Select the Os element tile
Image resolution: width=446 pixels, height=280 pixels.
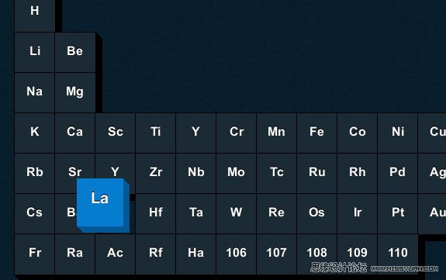pos(317,214)
